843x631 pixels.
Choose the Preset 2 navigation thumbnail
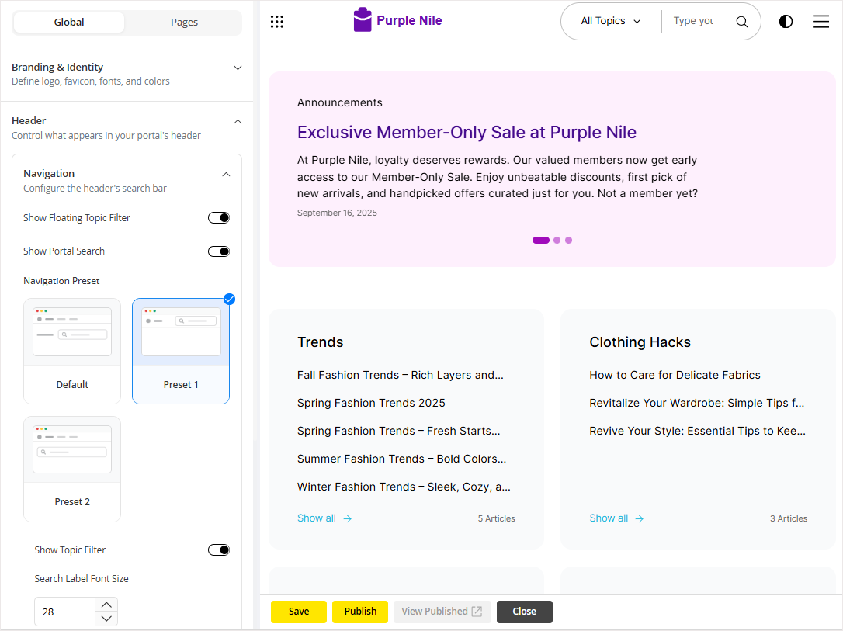[72, 468]
